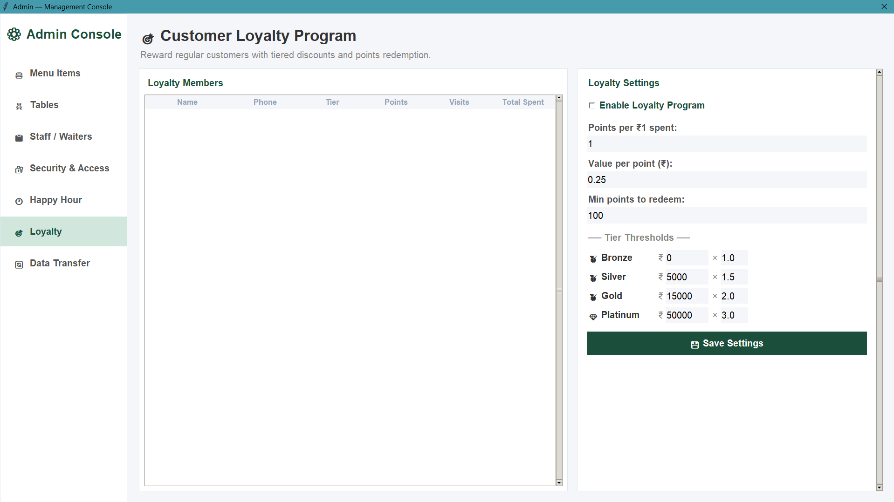The height and width of the screenshot is (502, 894).
Task: Click the Platinum diamond icon
Action: [593, 317]
